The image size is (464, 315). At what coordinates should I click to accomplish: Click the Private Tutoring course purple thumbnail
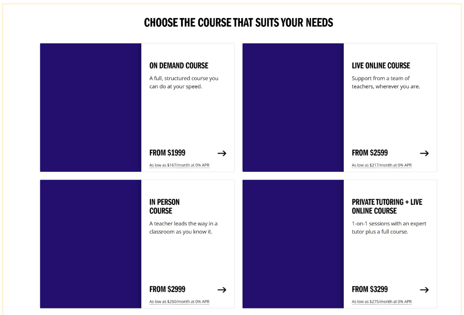(293, 244)
